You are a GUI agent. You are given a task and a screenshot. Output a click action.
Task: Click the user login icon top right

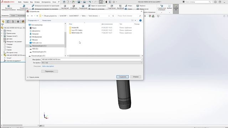click(215, 2)
